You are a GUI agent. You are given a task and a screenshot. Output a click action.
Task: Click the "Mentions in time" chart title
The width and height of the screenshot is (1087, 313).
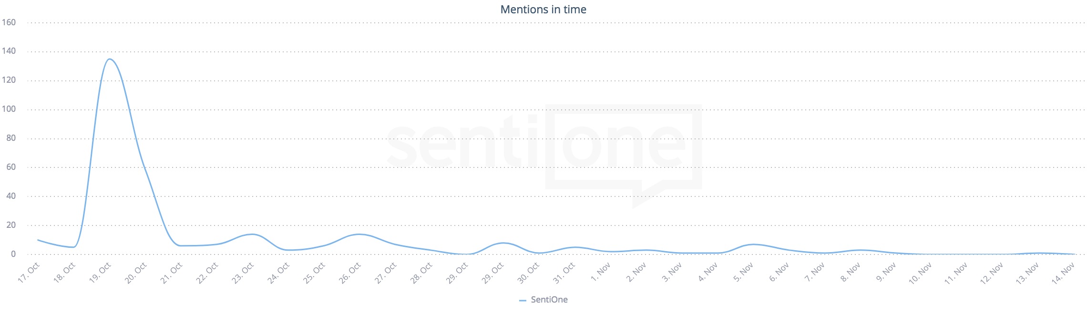543,10
